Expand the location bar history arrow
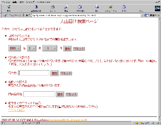The height and width of the screenshot is (125, 161). [142, 15]
